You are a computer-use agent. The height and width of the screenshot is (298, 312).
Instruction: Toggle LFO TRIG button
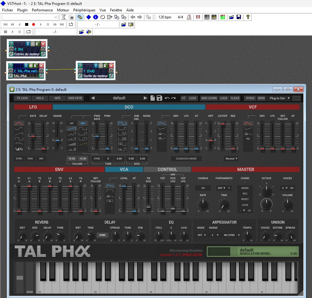pyautogui.click(x=30, y=159)
